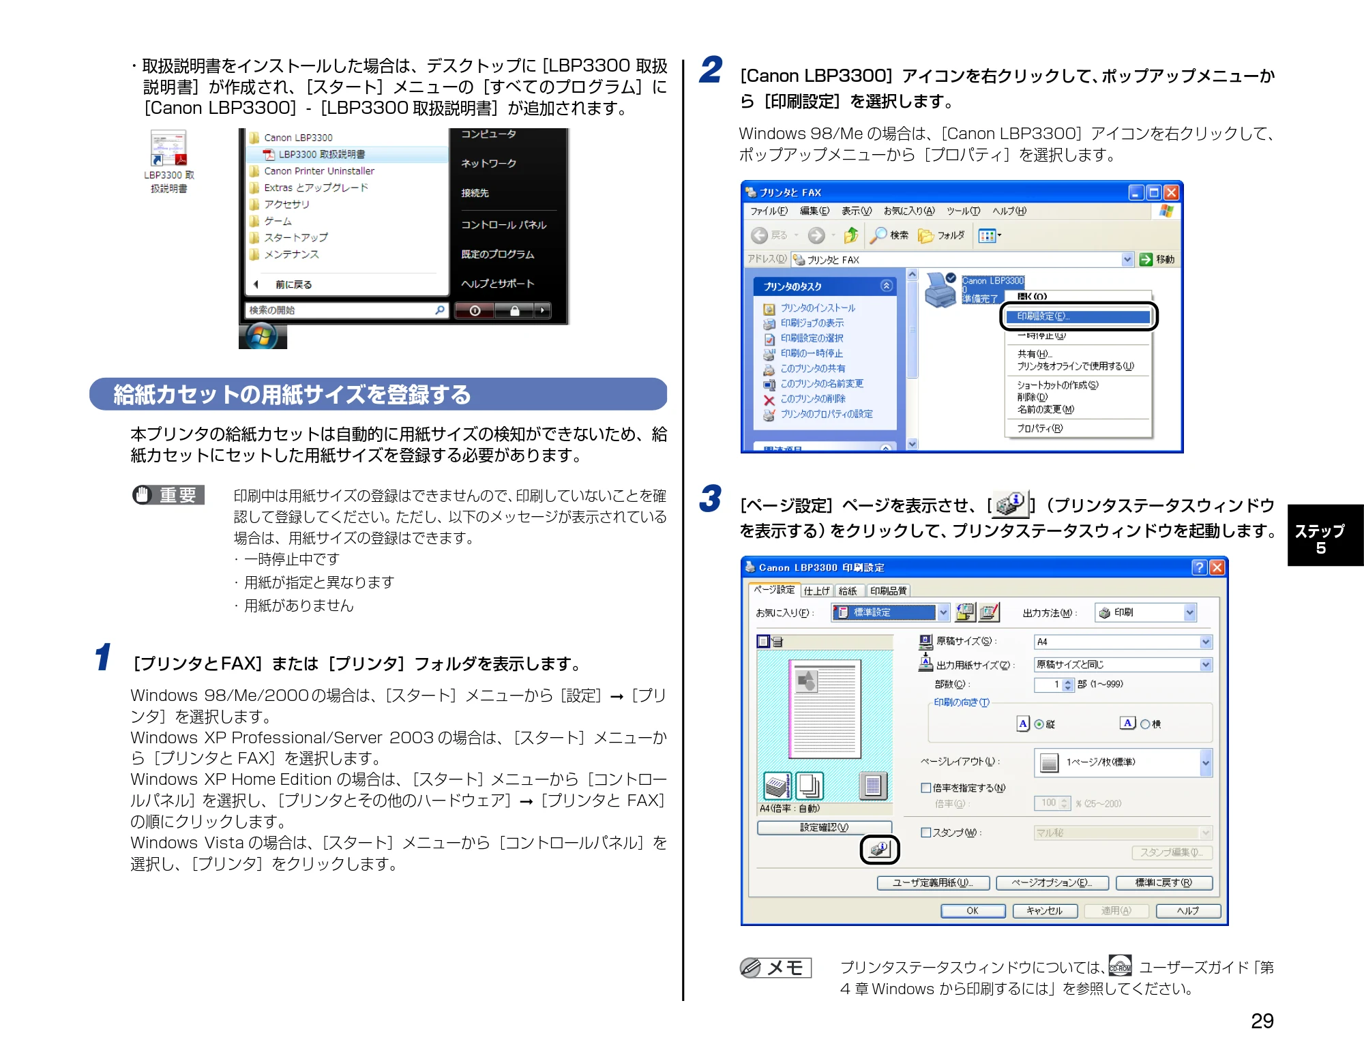Viewport: 1364px width, 1061px height.
Task: Click the キャンセル button
Action: pos(1045,911)
